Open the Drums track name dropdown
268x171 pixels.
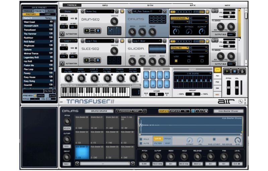click(69, 11)
